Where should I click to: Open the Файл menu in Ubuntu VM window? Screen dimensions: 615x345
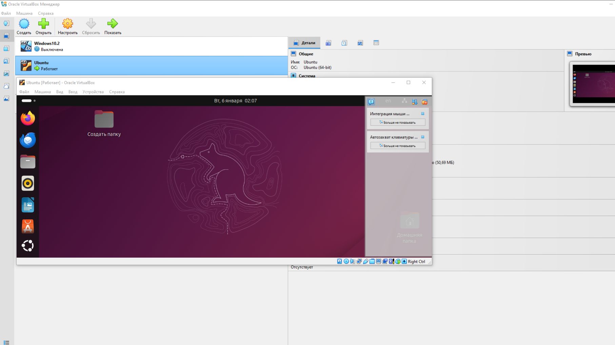tap(24, 92)
